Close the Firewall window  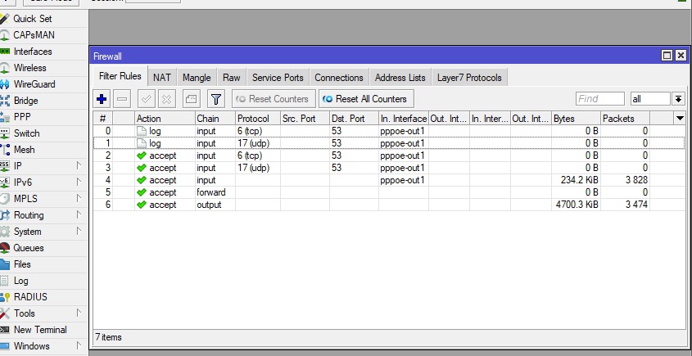click(681, 56)
